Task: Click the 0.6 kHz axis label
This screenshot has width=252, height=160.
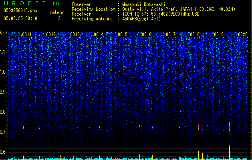Action: pos(4,152)
